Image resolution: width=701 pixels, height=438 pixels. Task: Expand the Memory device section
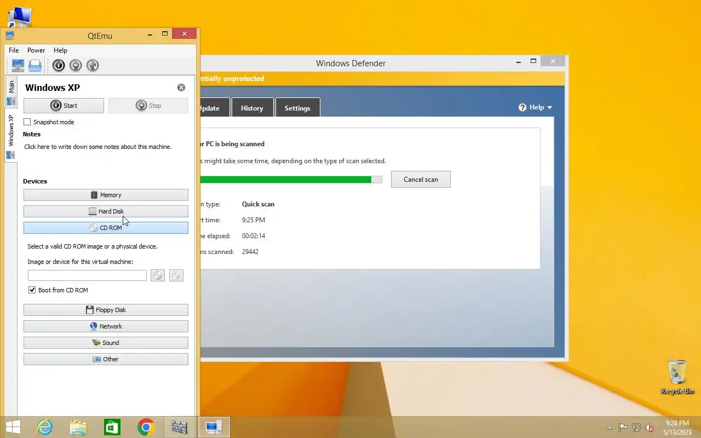point(106,195)
